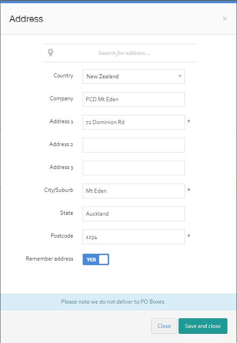Click the red asterisk beside Address 1
237x343 pixels.
189,121
